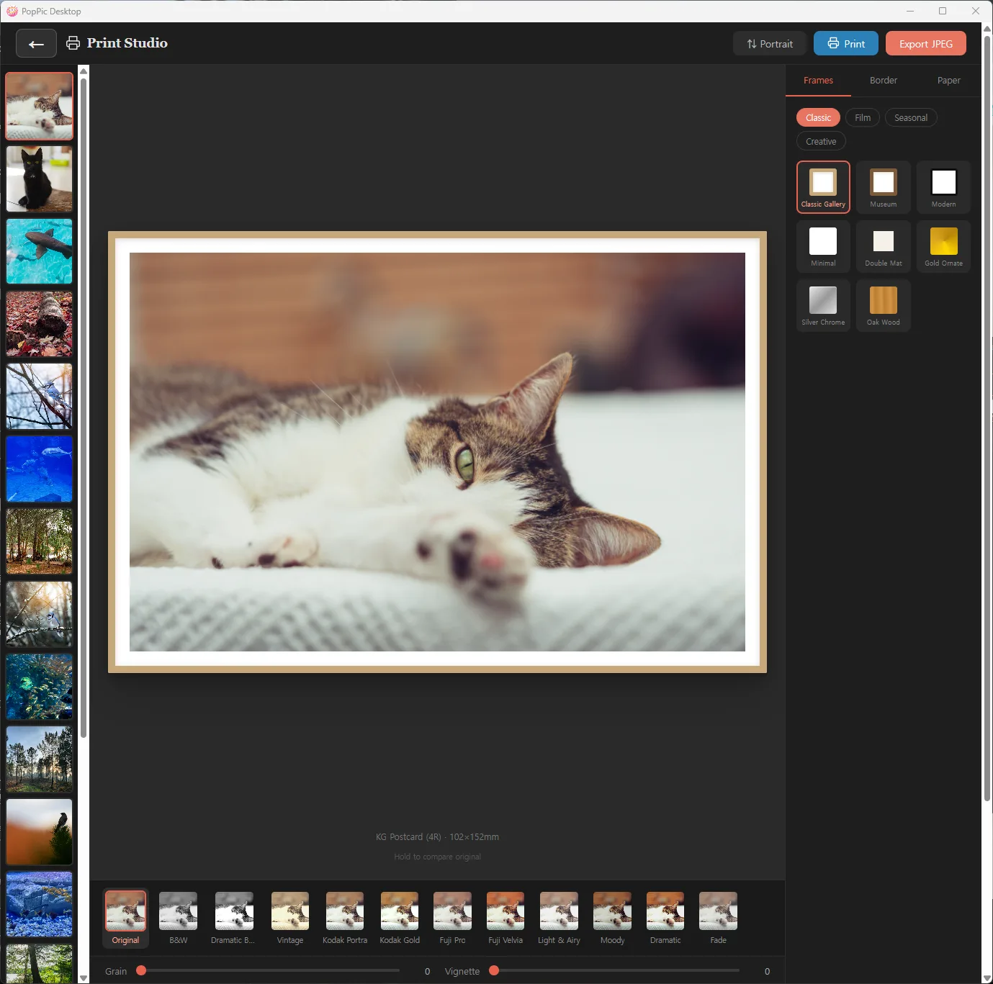Click the photo list scroll down arrow
The height and width of the screenshot is (984, 993).
point(84,978)
